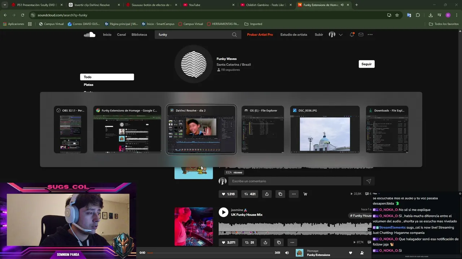Viewport: 462px width, 259px height.
Task: Share the first track via share icon
Action: [x=267, y=194]
